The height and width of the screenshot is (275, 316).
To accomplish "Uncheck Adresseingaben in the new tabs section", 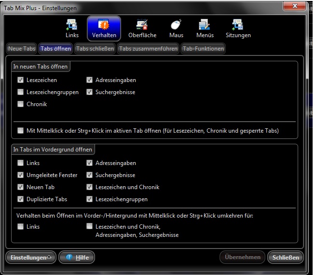I will click(x=89, y=80).
